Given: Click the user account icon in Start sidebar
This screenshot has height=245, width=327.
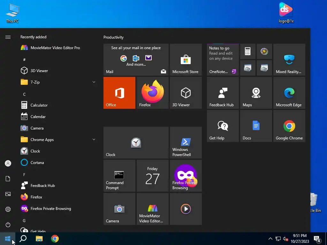Looking at the screenshot, I should [8, 163].
